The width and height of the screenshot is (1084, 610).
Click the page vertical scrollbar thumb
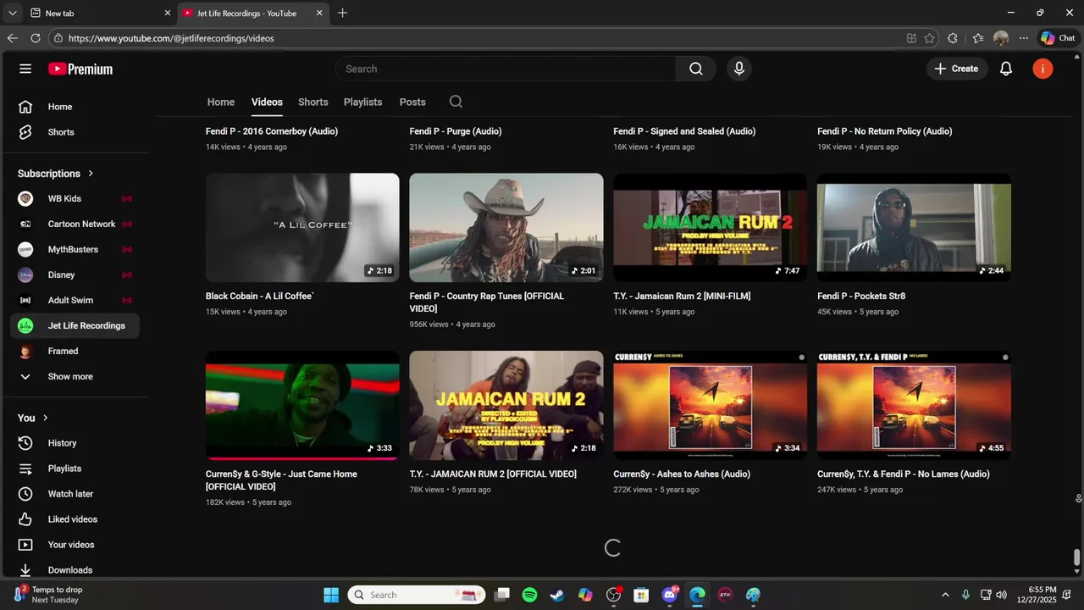1077,557
